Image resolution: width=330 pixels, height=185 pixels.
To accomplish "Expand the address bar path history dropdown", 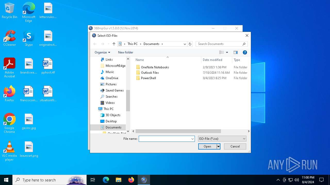I will (x=185, y=44).
